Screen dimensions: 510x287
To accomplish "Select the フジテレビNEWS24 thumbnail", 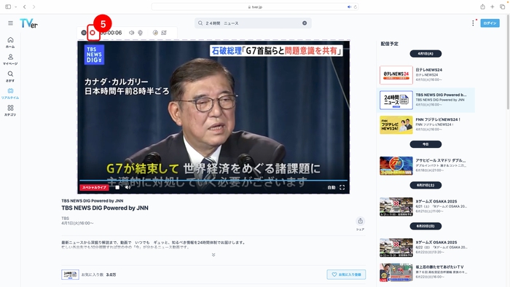I will pyautogui.click(x=396, y=125).
